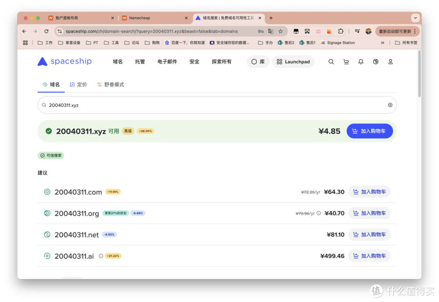439x302 pixels.
Task: Toggle the 可信搜索 filter chip
Action: pos(50,155)
